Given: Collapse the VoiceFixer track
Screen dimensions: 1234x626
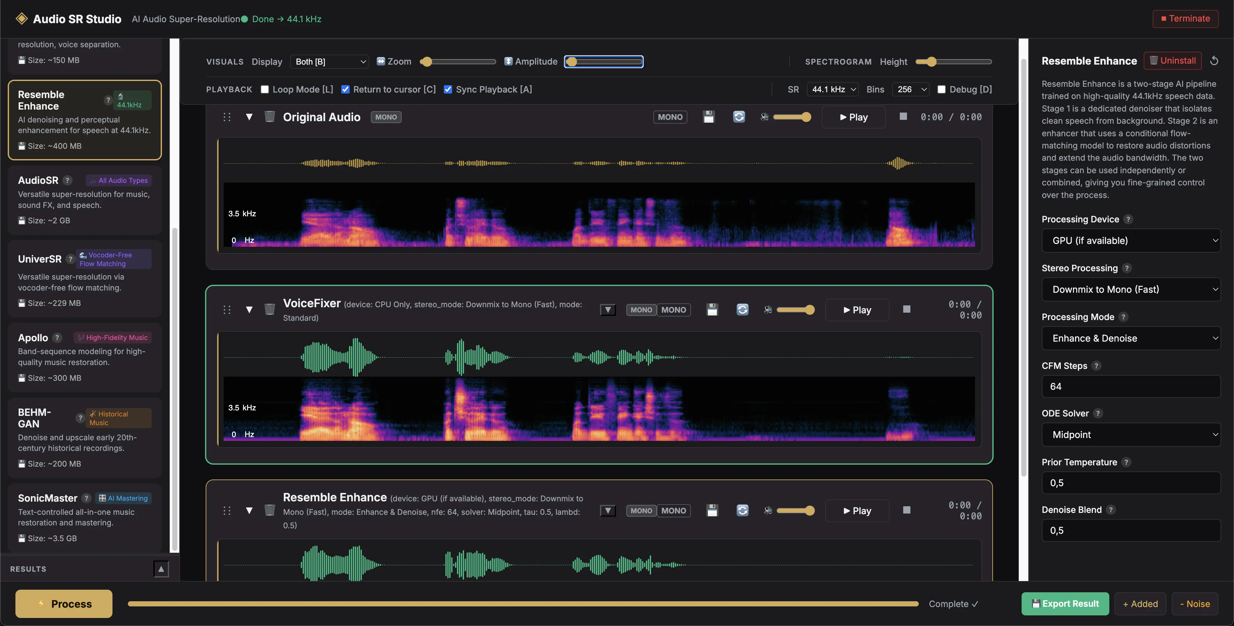Looking at the screenshot, I should [249, 310].
